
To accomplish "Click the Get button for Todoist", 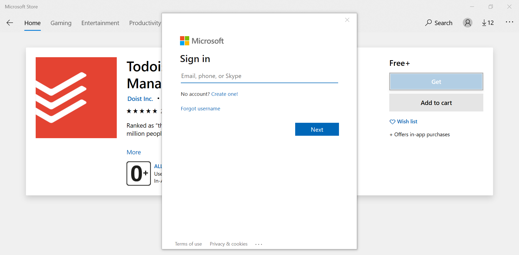I will pos(436,81).
